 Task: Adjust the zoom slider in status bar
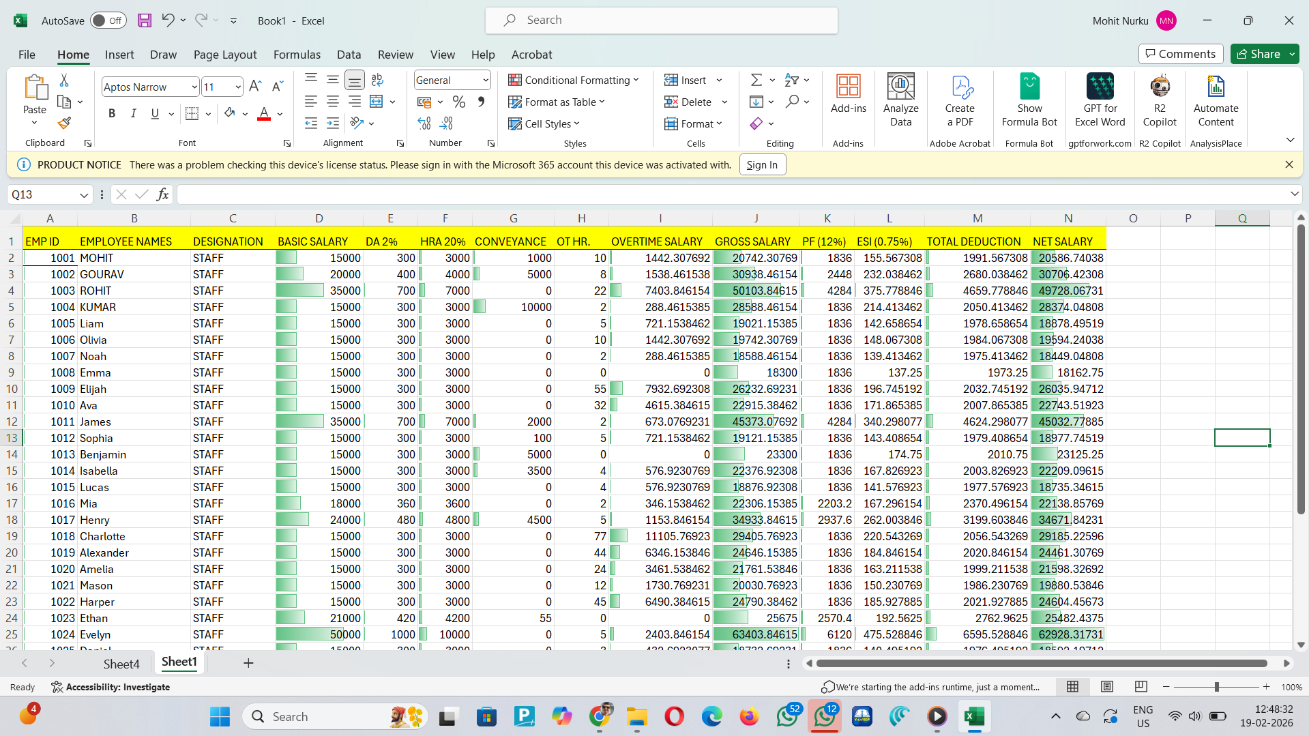tap(1216, 687)
